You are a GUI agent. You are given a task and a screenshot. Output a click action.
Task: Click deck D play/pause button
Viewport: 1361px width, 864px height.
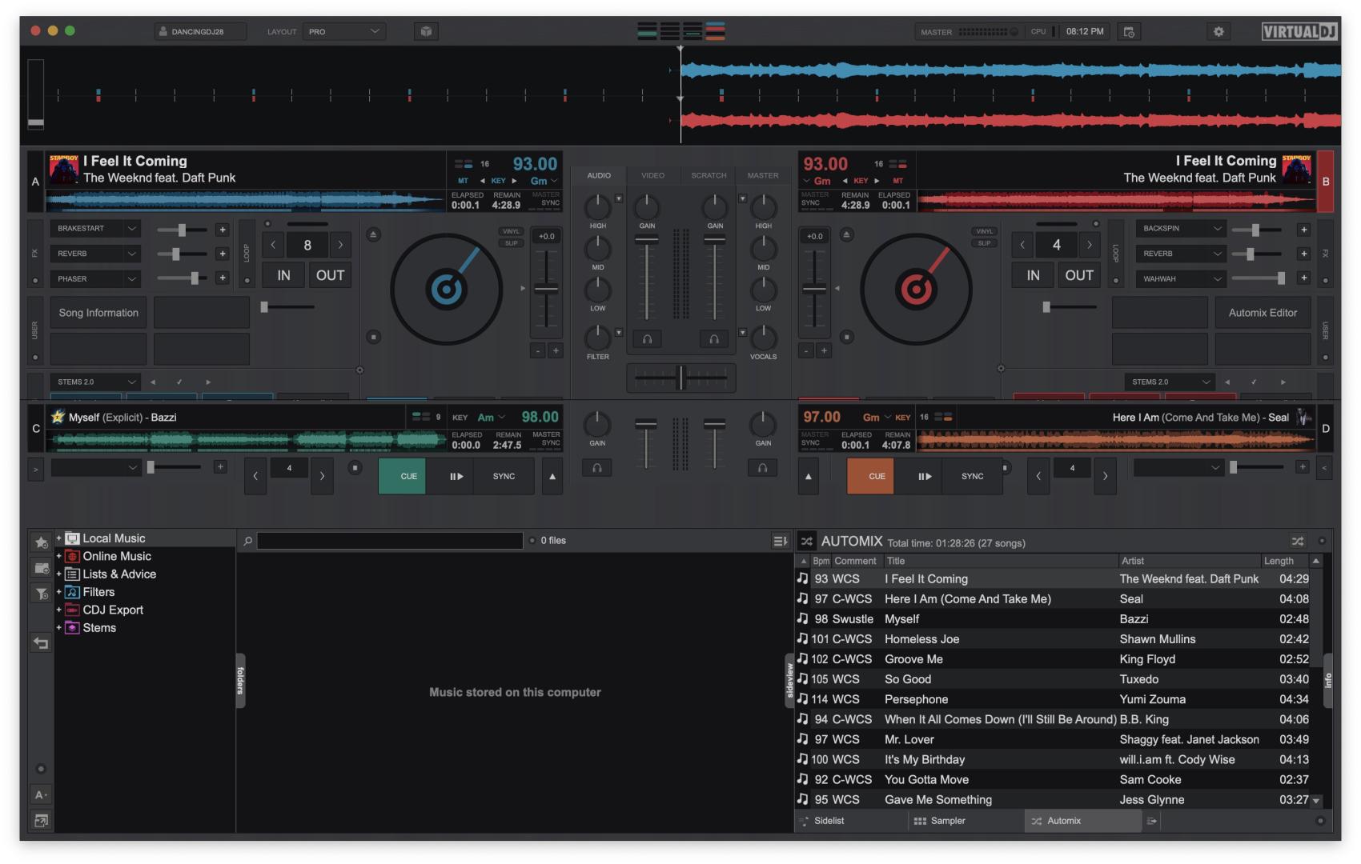click(x=925, y=476)
